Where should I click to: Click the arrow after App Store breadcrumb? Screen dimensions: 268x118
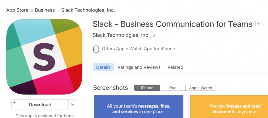(x=32, y=10)
